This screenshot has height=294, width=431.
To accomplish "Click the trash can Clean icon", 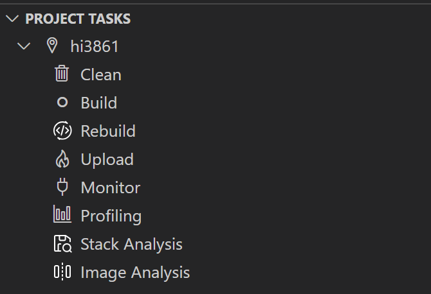I will click(x=62, y=73).
